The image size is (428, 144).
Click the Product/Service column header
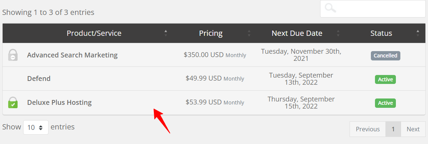coord(94,33)
